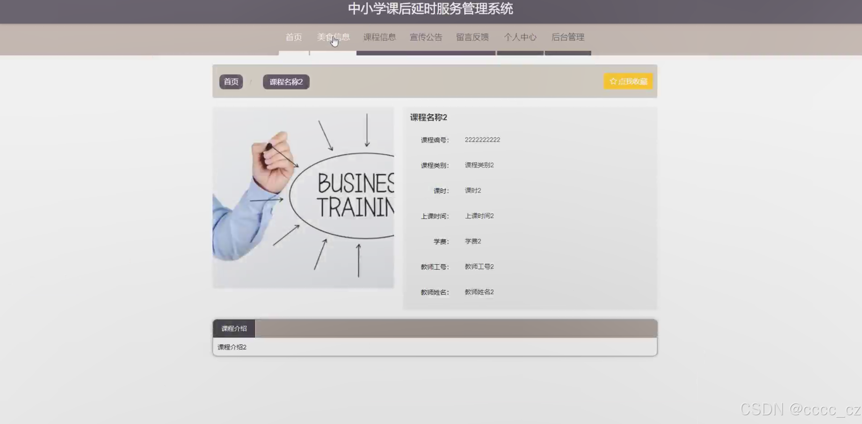Click the 教师姓名2 value text

pyautogui.click(x=479, y=292)
